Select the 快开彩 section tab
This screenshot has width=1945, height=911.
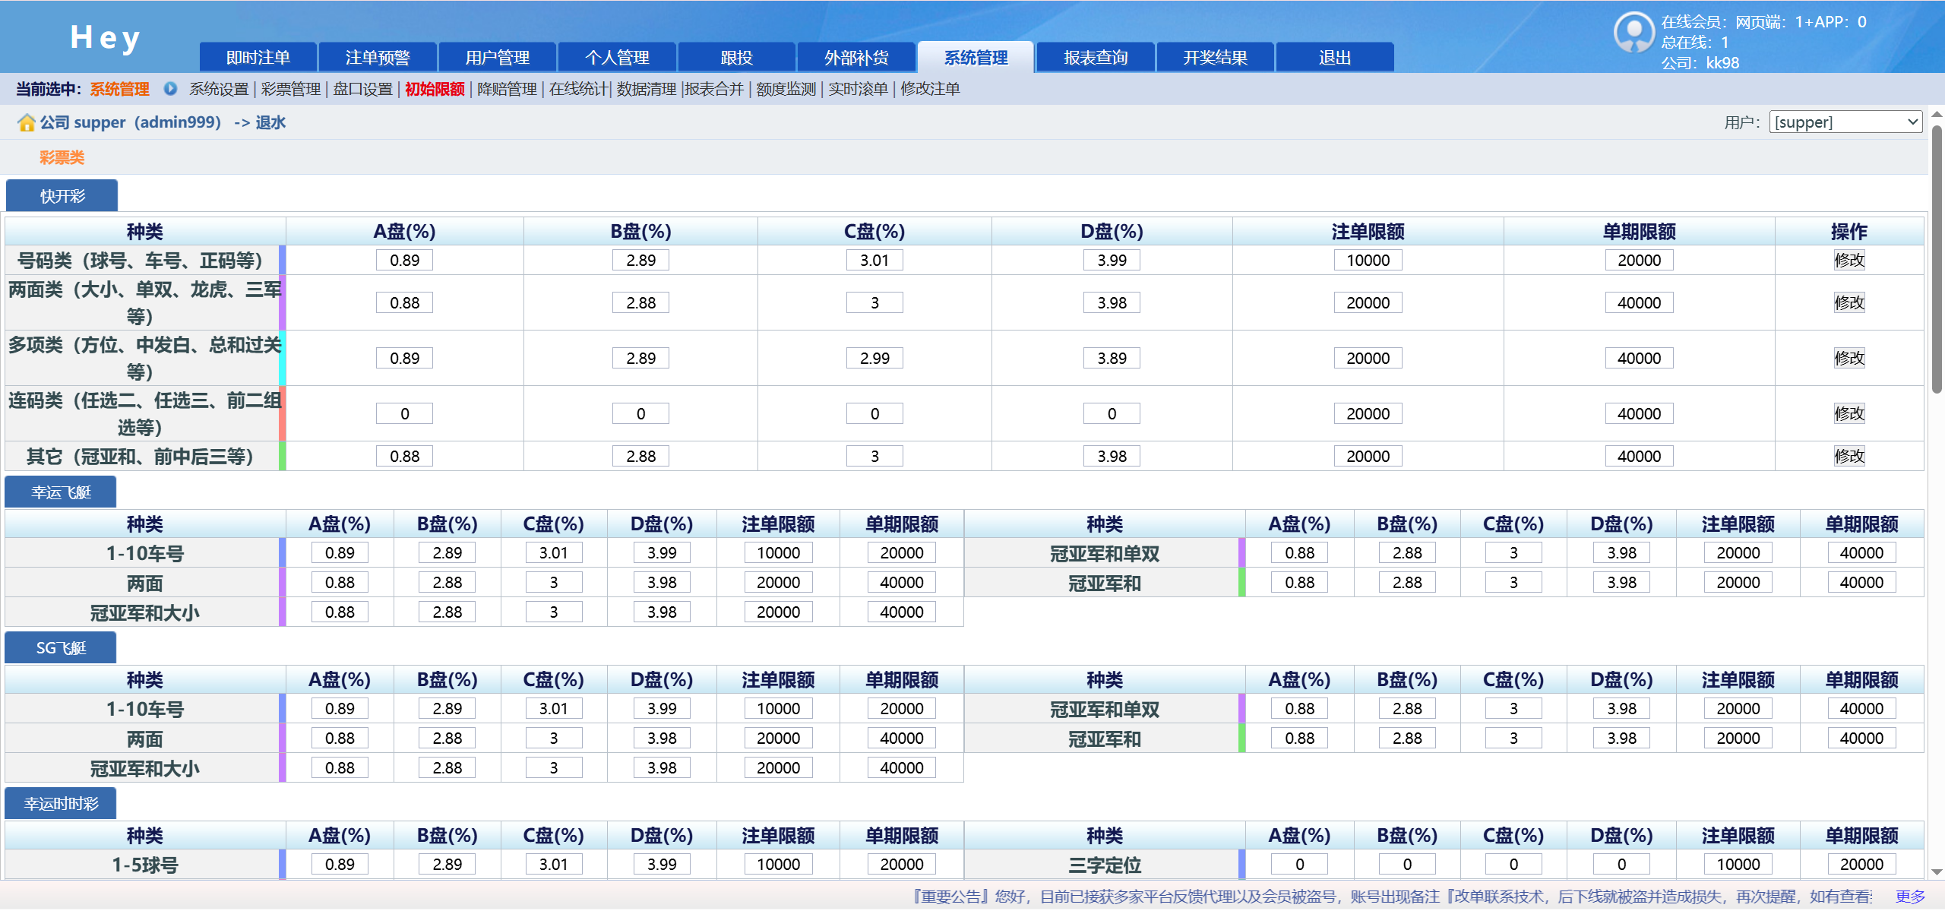point(62,196)
